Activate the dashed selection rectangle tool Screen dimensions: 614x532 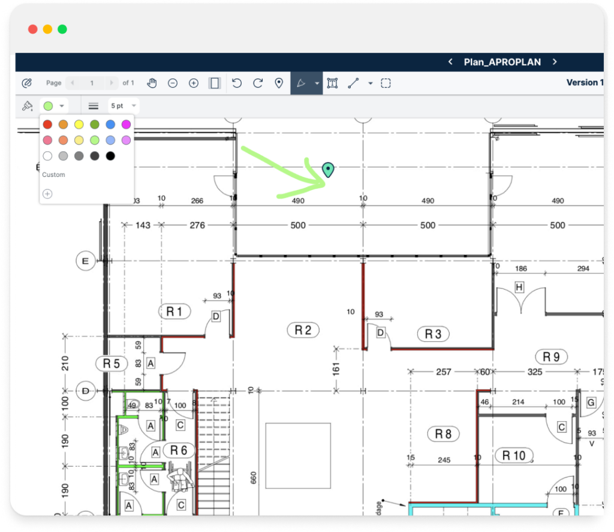(386, 83)
